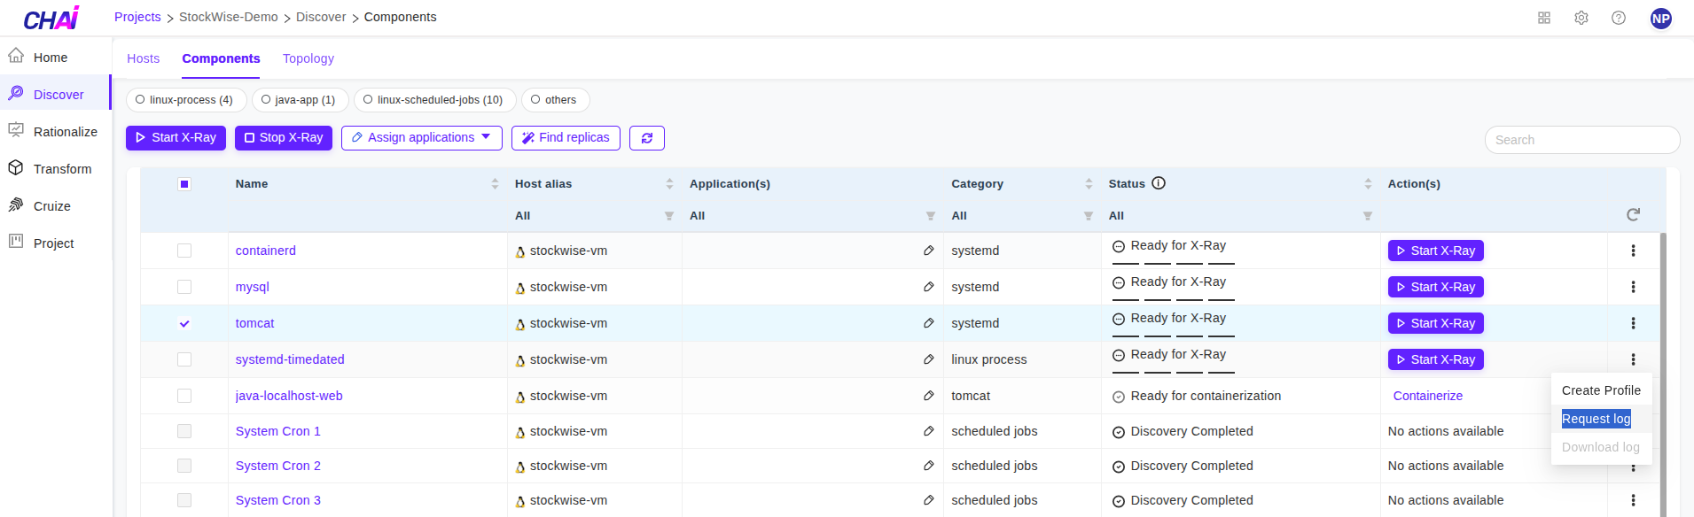Edit applications pencil for System Cron 1 row
The image size is (1694, 517).
(929, 431)
